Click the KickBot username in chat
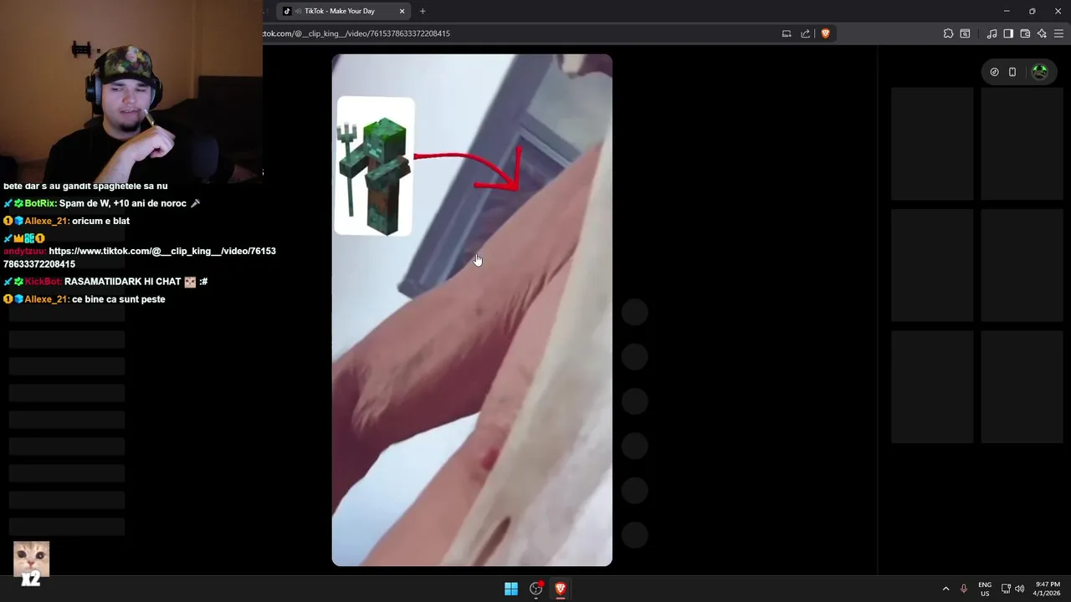The height and width of the screenshot is (602, 1071). point(43,282)
